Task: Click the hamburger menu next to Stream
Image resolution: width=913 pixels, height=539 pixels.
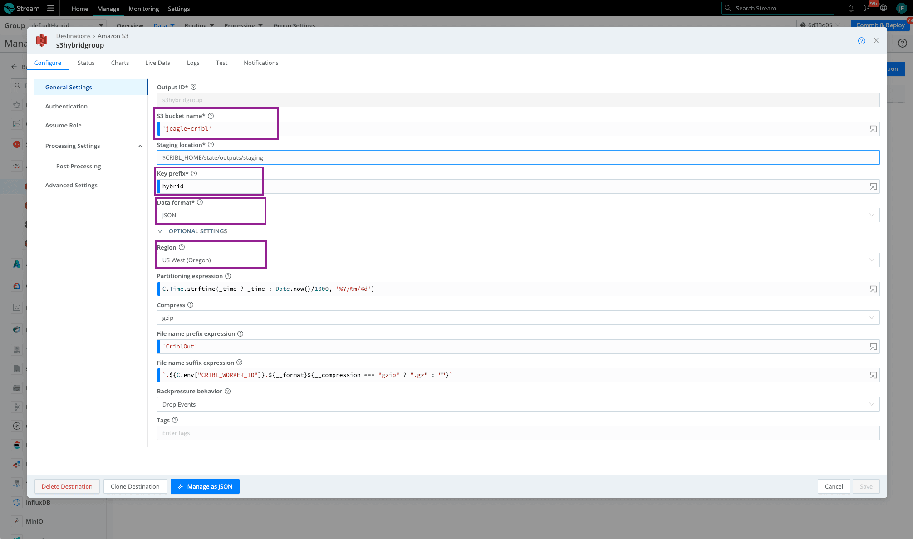Action: [50, 8]
